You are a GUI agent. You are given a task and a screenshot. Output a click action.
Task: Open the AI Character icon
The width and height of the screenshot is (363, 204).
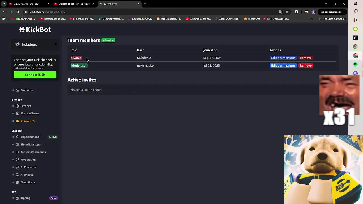(17, 167)
